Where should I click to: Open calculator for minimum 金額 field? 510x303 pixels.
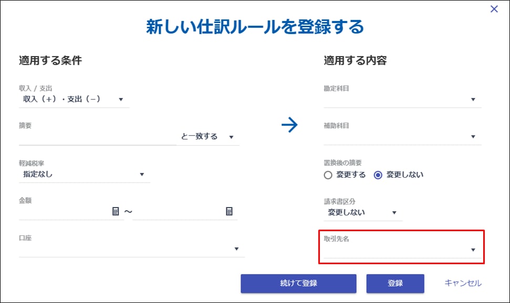click(116, 211)
